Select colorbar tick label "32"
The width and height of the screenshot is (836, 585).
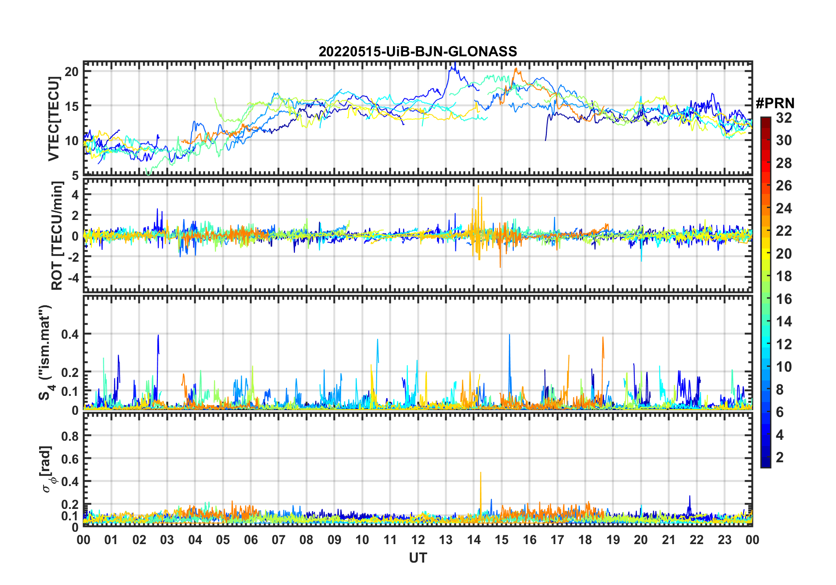tap(784, 118)
